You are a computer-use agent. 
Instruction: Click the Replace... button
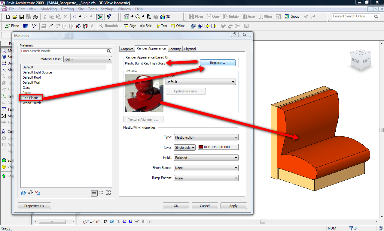[218, 63]
